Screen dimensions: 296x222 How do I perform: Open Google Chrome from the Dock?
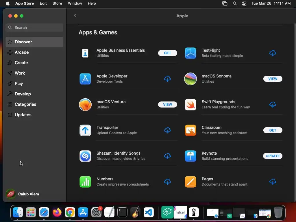(70, 212)
